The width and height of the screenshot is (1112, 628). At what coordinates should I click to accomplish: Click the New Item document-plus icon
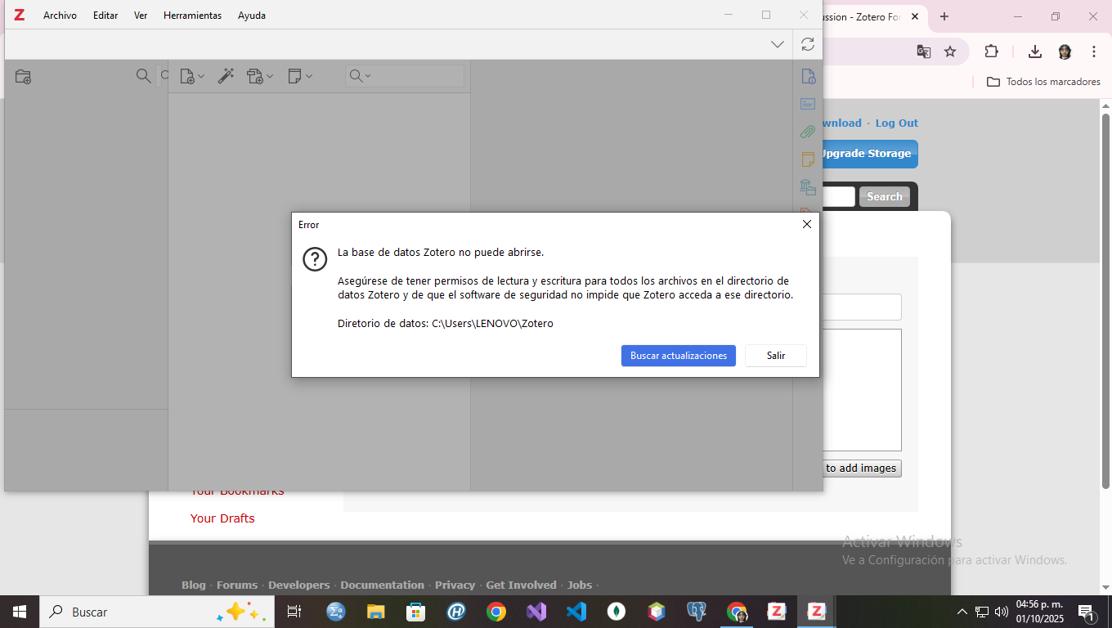(187, 76)
